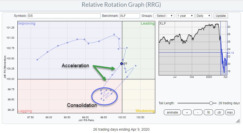Screen dimensions: 243x133
Task: Click the Leading quadrant label
Action: [x=147, y=24]
